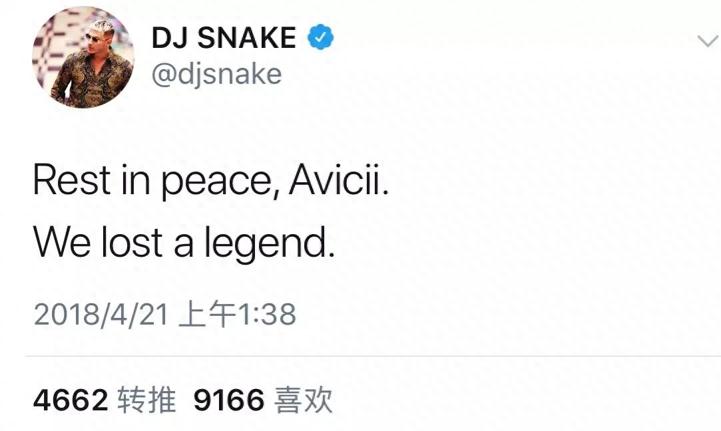Visit the @djsnake handle link

coord(216,74)
